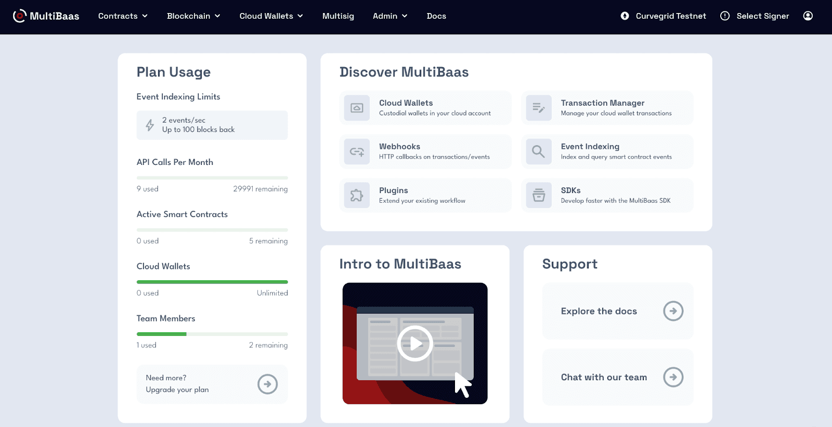Open the Contracts navigation item
This screenshot has height=427, width=832.
(x=118, y=16)
